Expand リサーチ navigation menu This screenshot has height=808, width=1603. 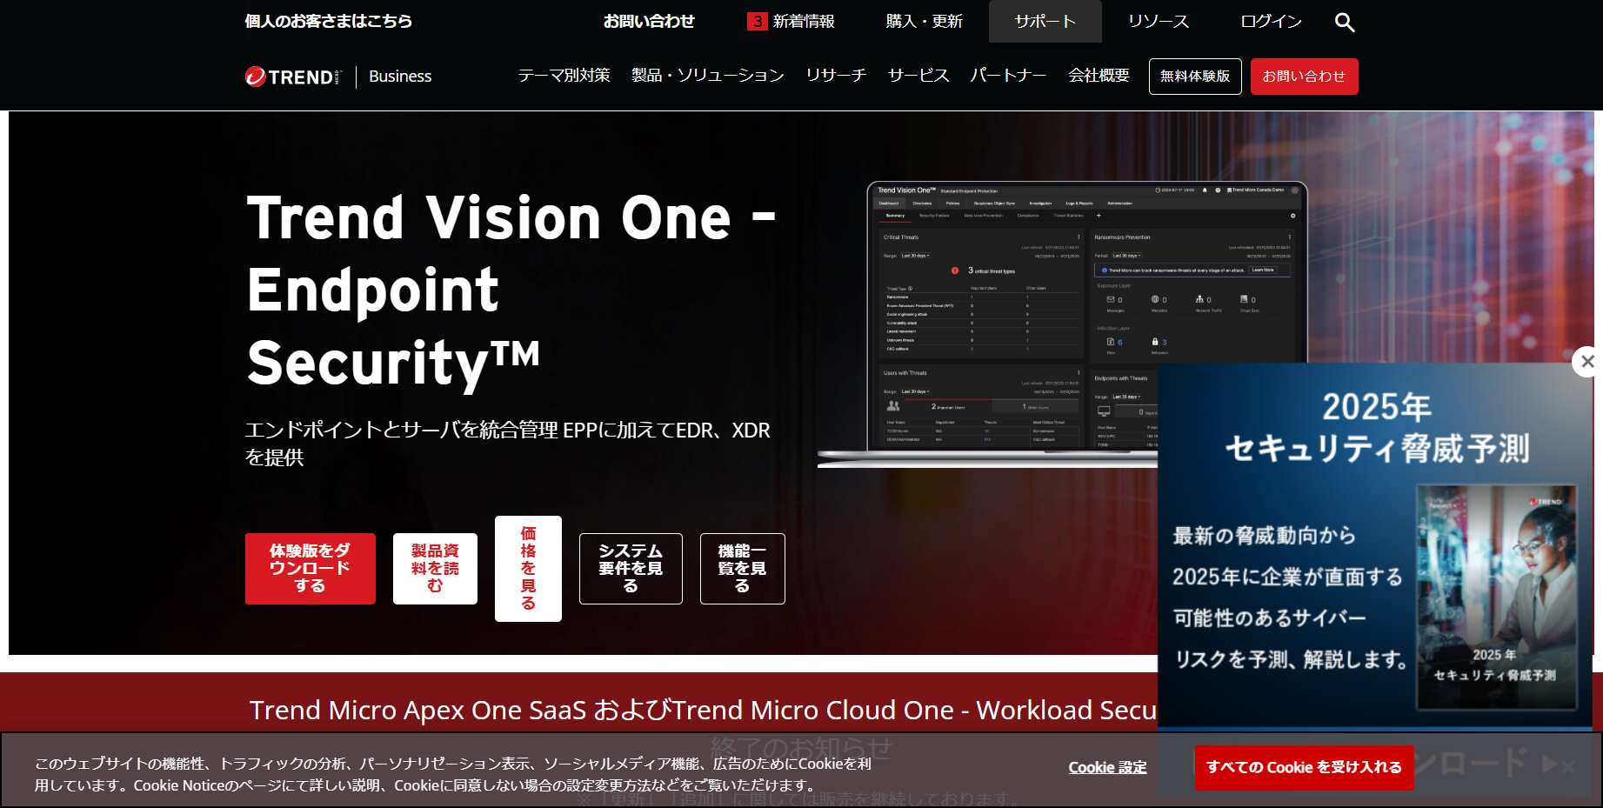[836, 76]
